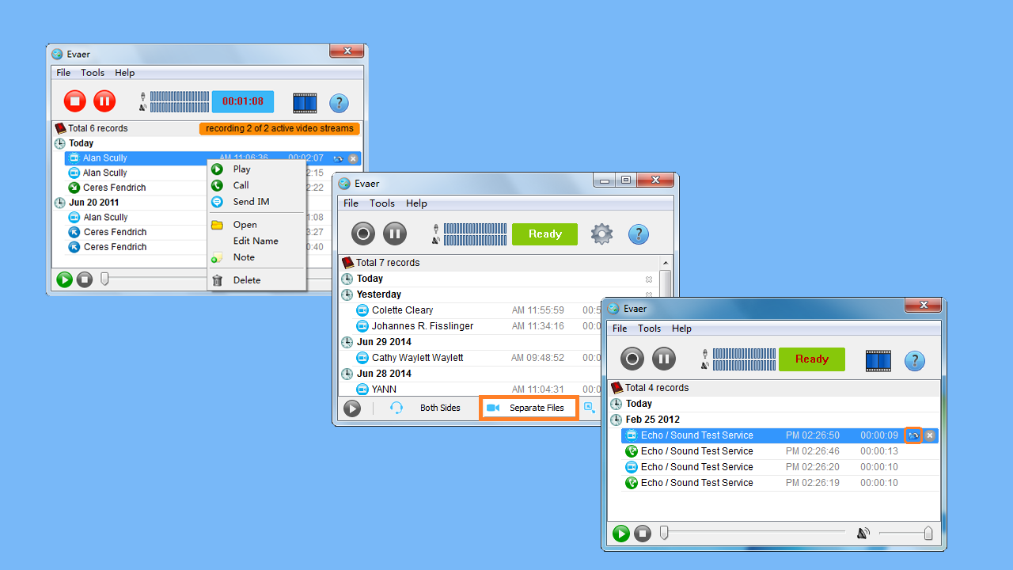Select Echo / Sound Test Service PM 02:26:19

point(780,483)
